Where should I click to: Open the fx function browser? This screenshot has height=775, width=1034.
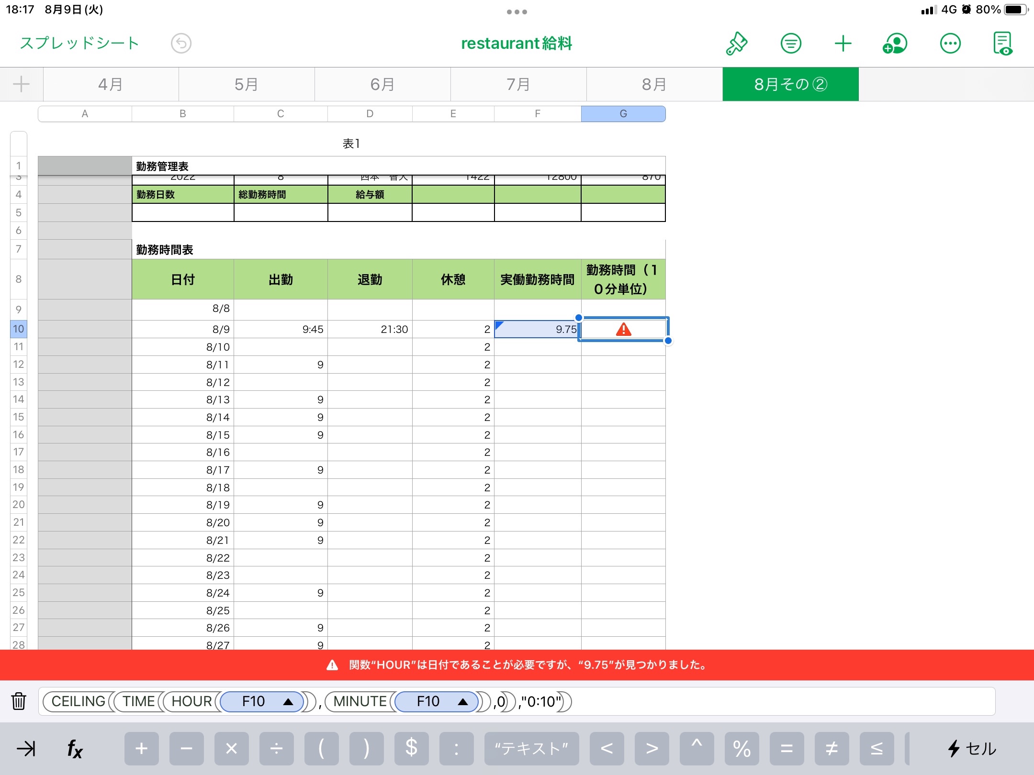[x=75, y=749]
